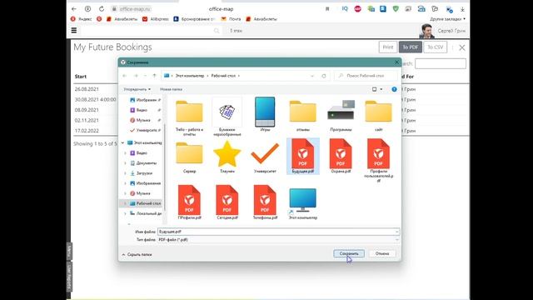Open pinned Видео in quick access sidebar

pyautogui.click(x=142, y=110)
